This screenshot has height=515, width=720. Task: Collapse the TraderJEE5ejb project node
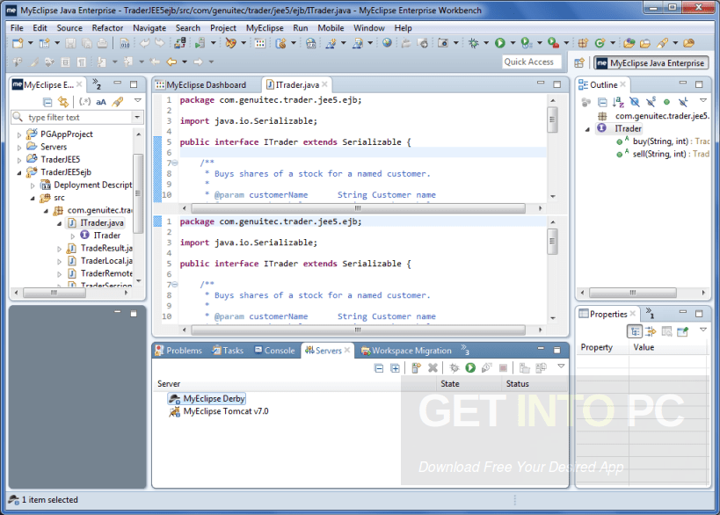click(x=18, y=173)
